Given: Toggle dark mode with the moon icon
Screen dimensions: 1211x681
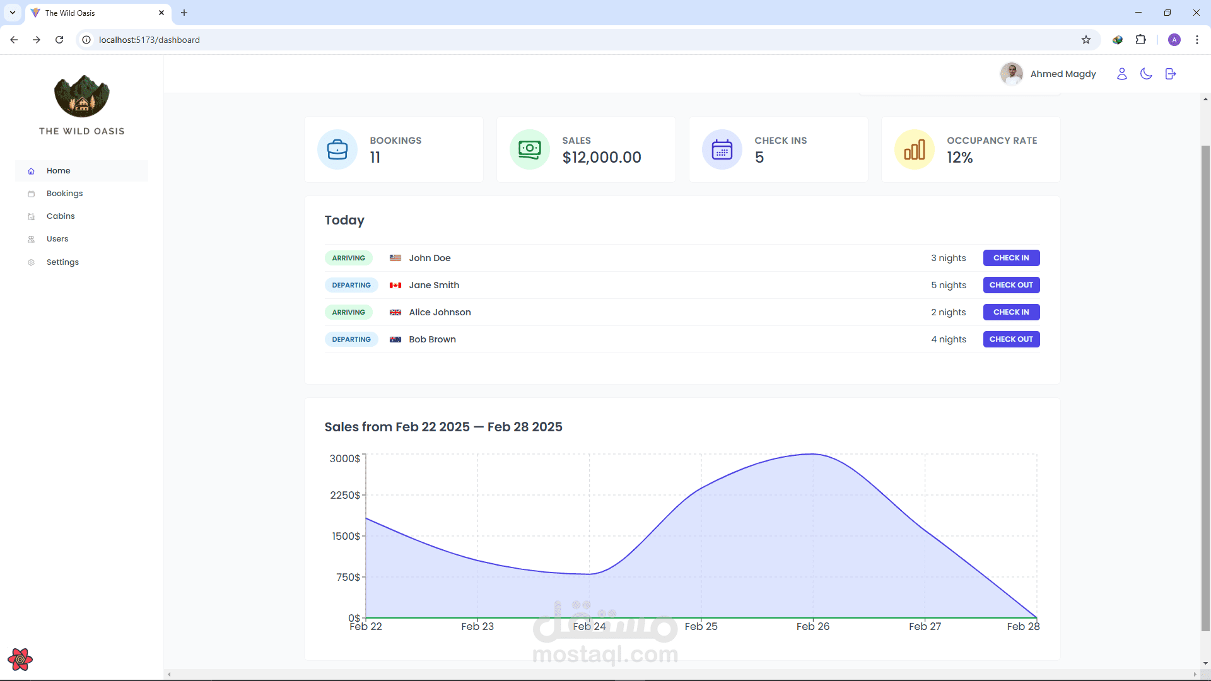Looking at the screenshot, I should point(1146,74).
